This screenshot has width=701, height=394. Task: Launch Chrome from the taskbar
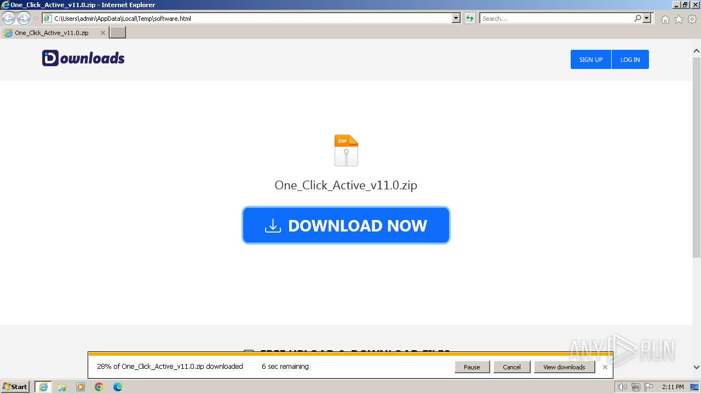point(99,387)
